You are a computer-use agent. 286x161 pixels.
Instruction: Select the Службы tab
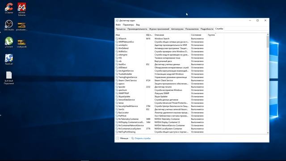(x=219, y=29)
